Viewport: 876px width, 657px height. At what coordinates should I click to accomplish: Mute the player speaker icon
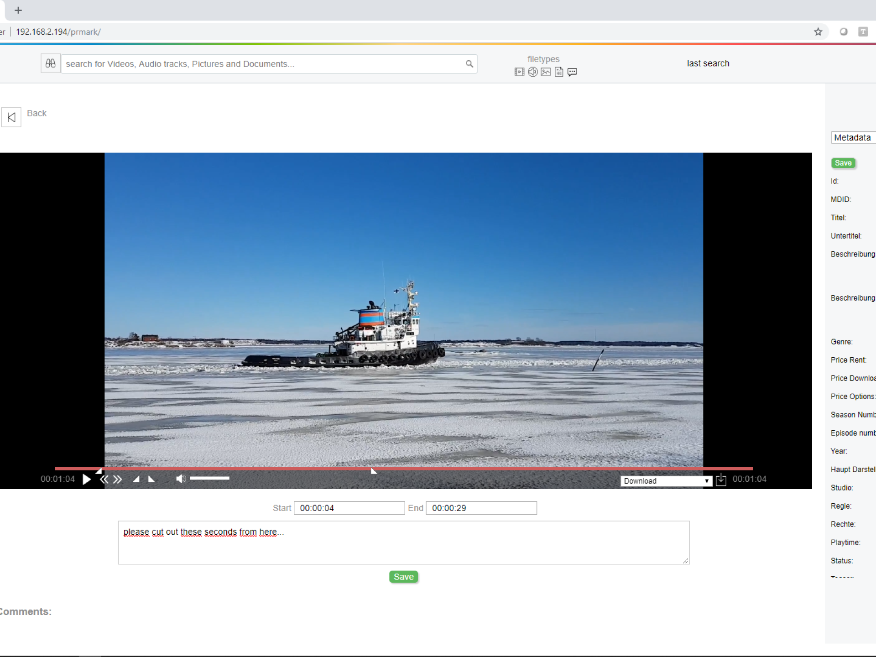click(181, 479)
